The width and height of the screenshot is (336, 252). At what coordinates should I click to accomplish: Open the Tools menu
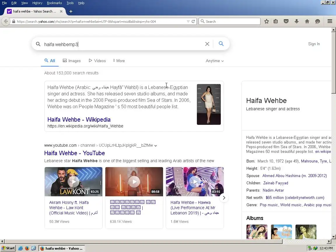click(70, 3)
